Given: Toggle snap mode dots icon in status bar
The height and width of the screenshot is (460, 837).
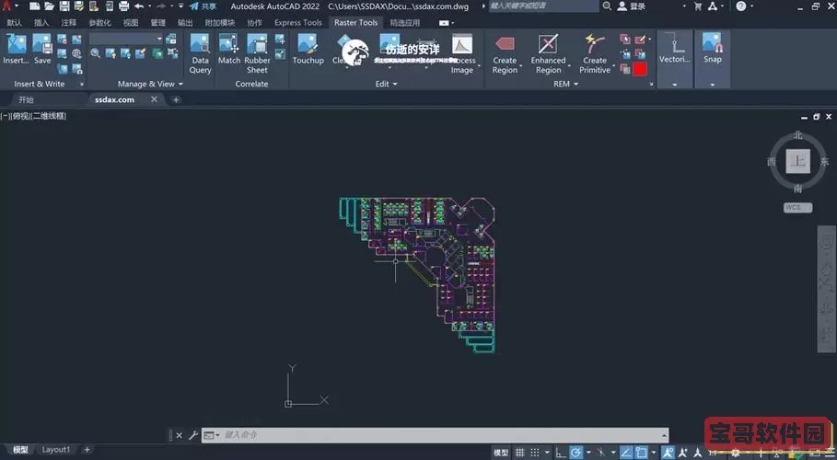Looking at the screenshot, I should click(x=534, y=453).
